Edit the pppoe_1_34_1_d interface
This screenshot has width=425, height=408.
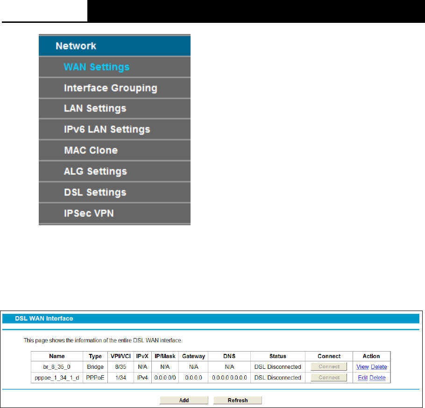click(362, 378)
